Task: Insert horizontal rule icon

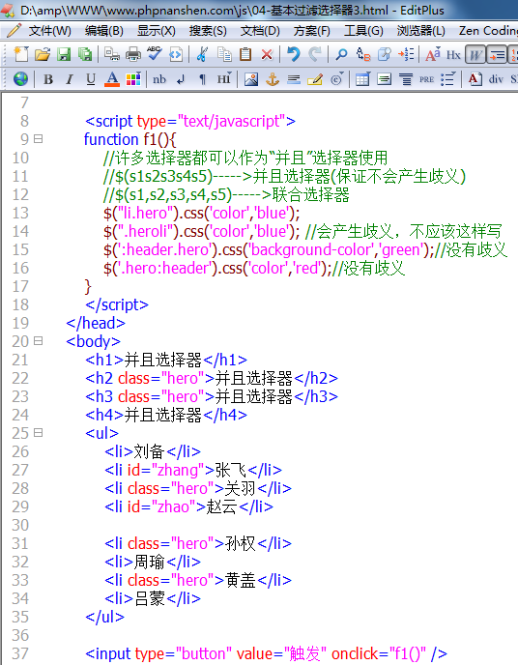Action: coord(294,79)
